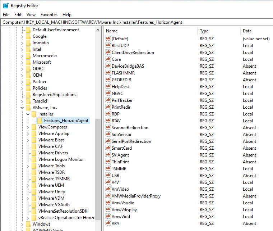Expand the Microsoft registry key

coord(22,62)
